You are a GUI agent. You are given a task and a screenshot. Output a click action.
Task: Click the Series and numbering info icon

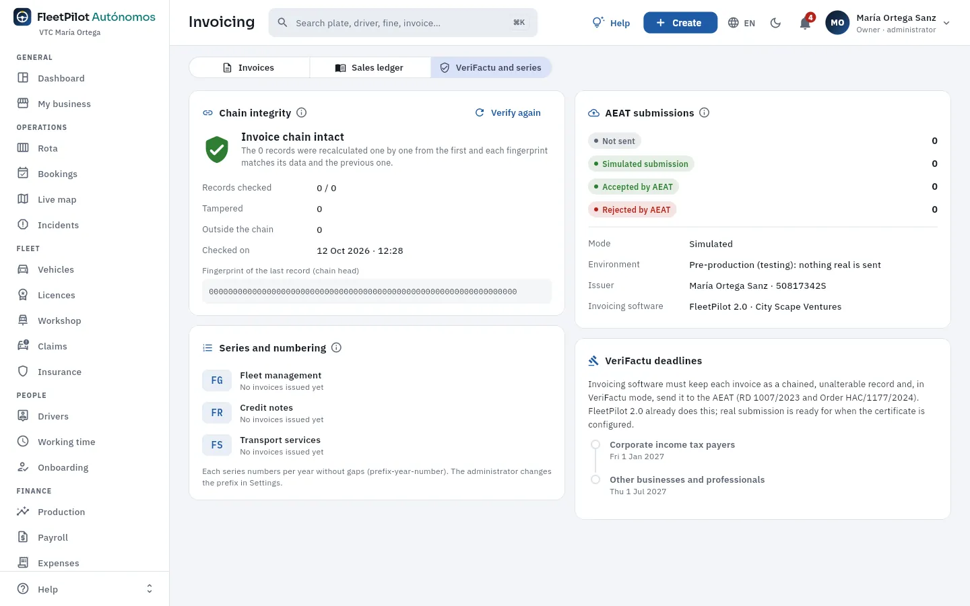(337, 347)
